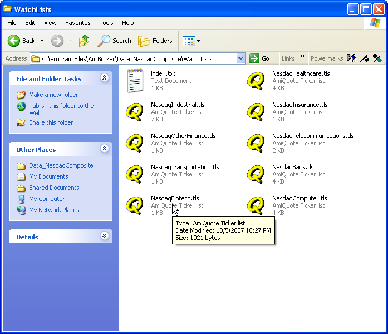Open the Tools menu
This screenshot has width=388, height=334.
(x=106, y=23)
